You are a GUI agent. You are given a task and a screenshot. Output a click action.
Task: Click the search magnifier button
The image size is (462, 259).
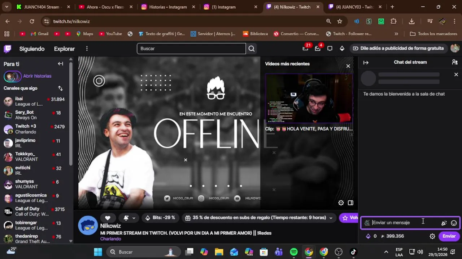pos(252,49)
